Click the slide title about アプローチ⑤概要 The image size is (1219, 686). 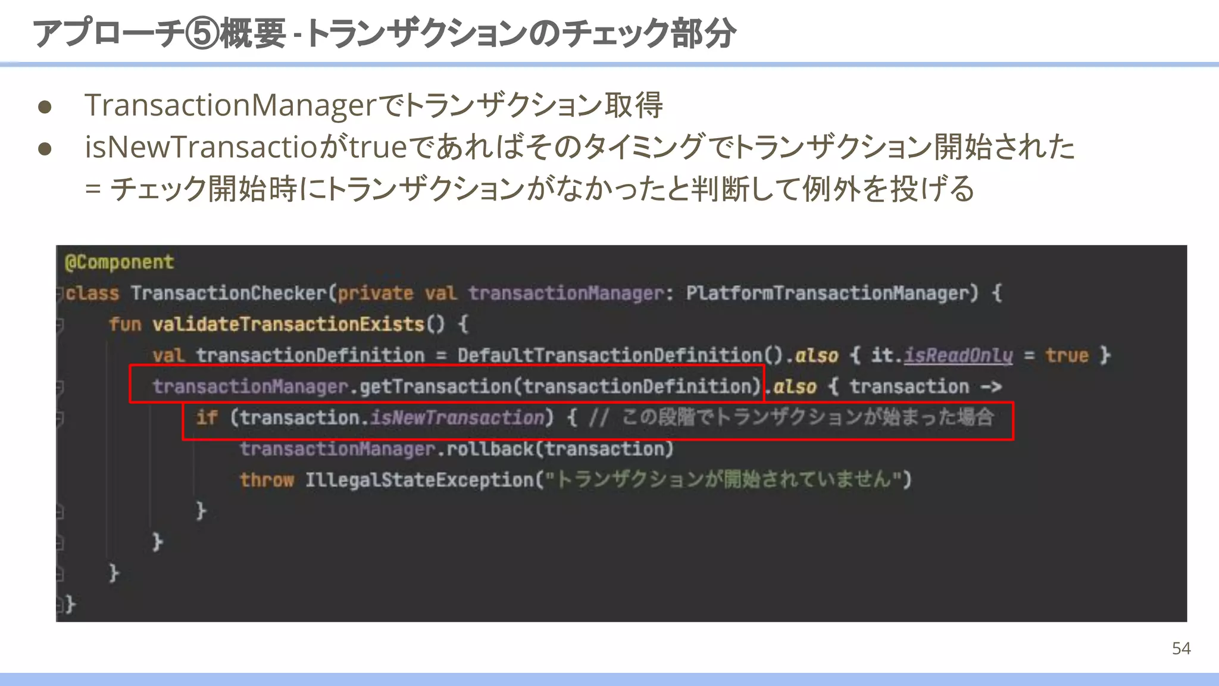click(x=385, y=33)
